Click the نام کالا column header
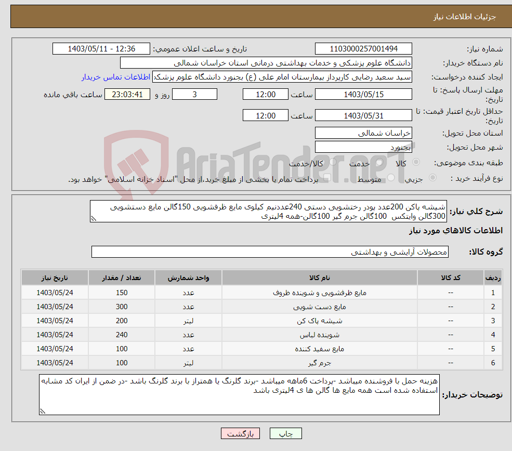The image size is (512, 451). click(320, 277)
